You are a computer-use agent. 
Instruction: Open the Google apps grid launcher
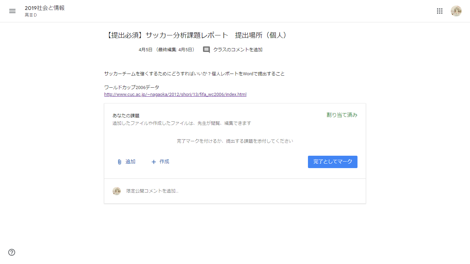tap(439, 11)
